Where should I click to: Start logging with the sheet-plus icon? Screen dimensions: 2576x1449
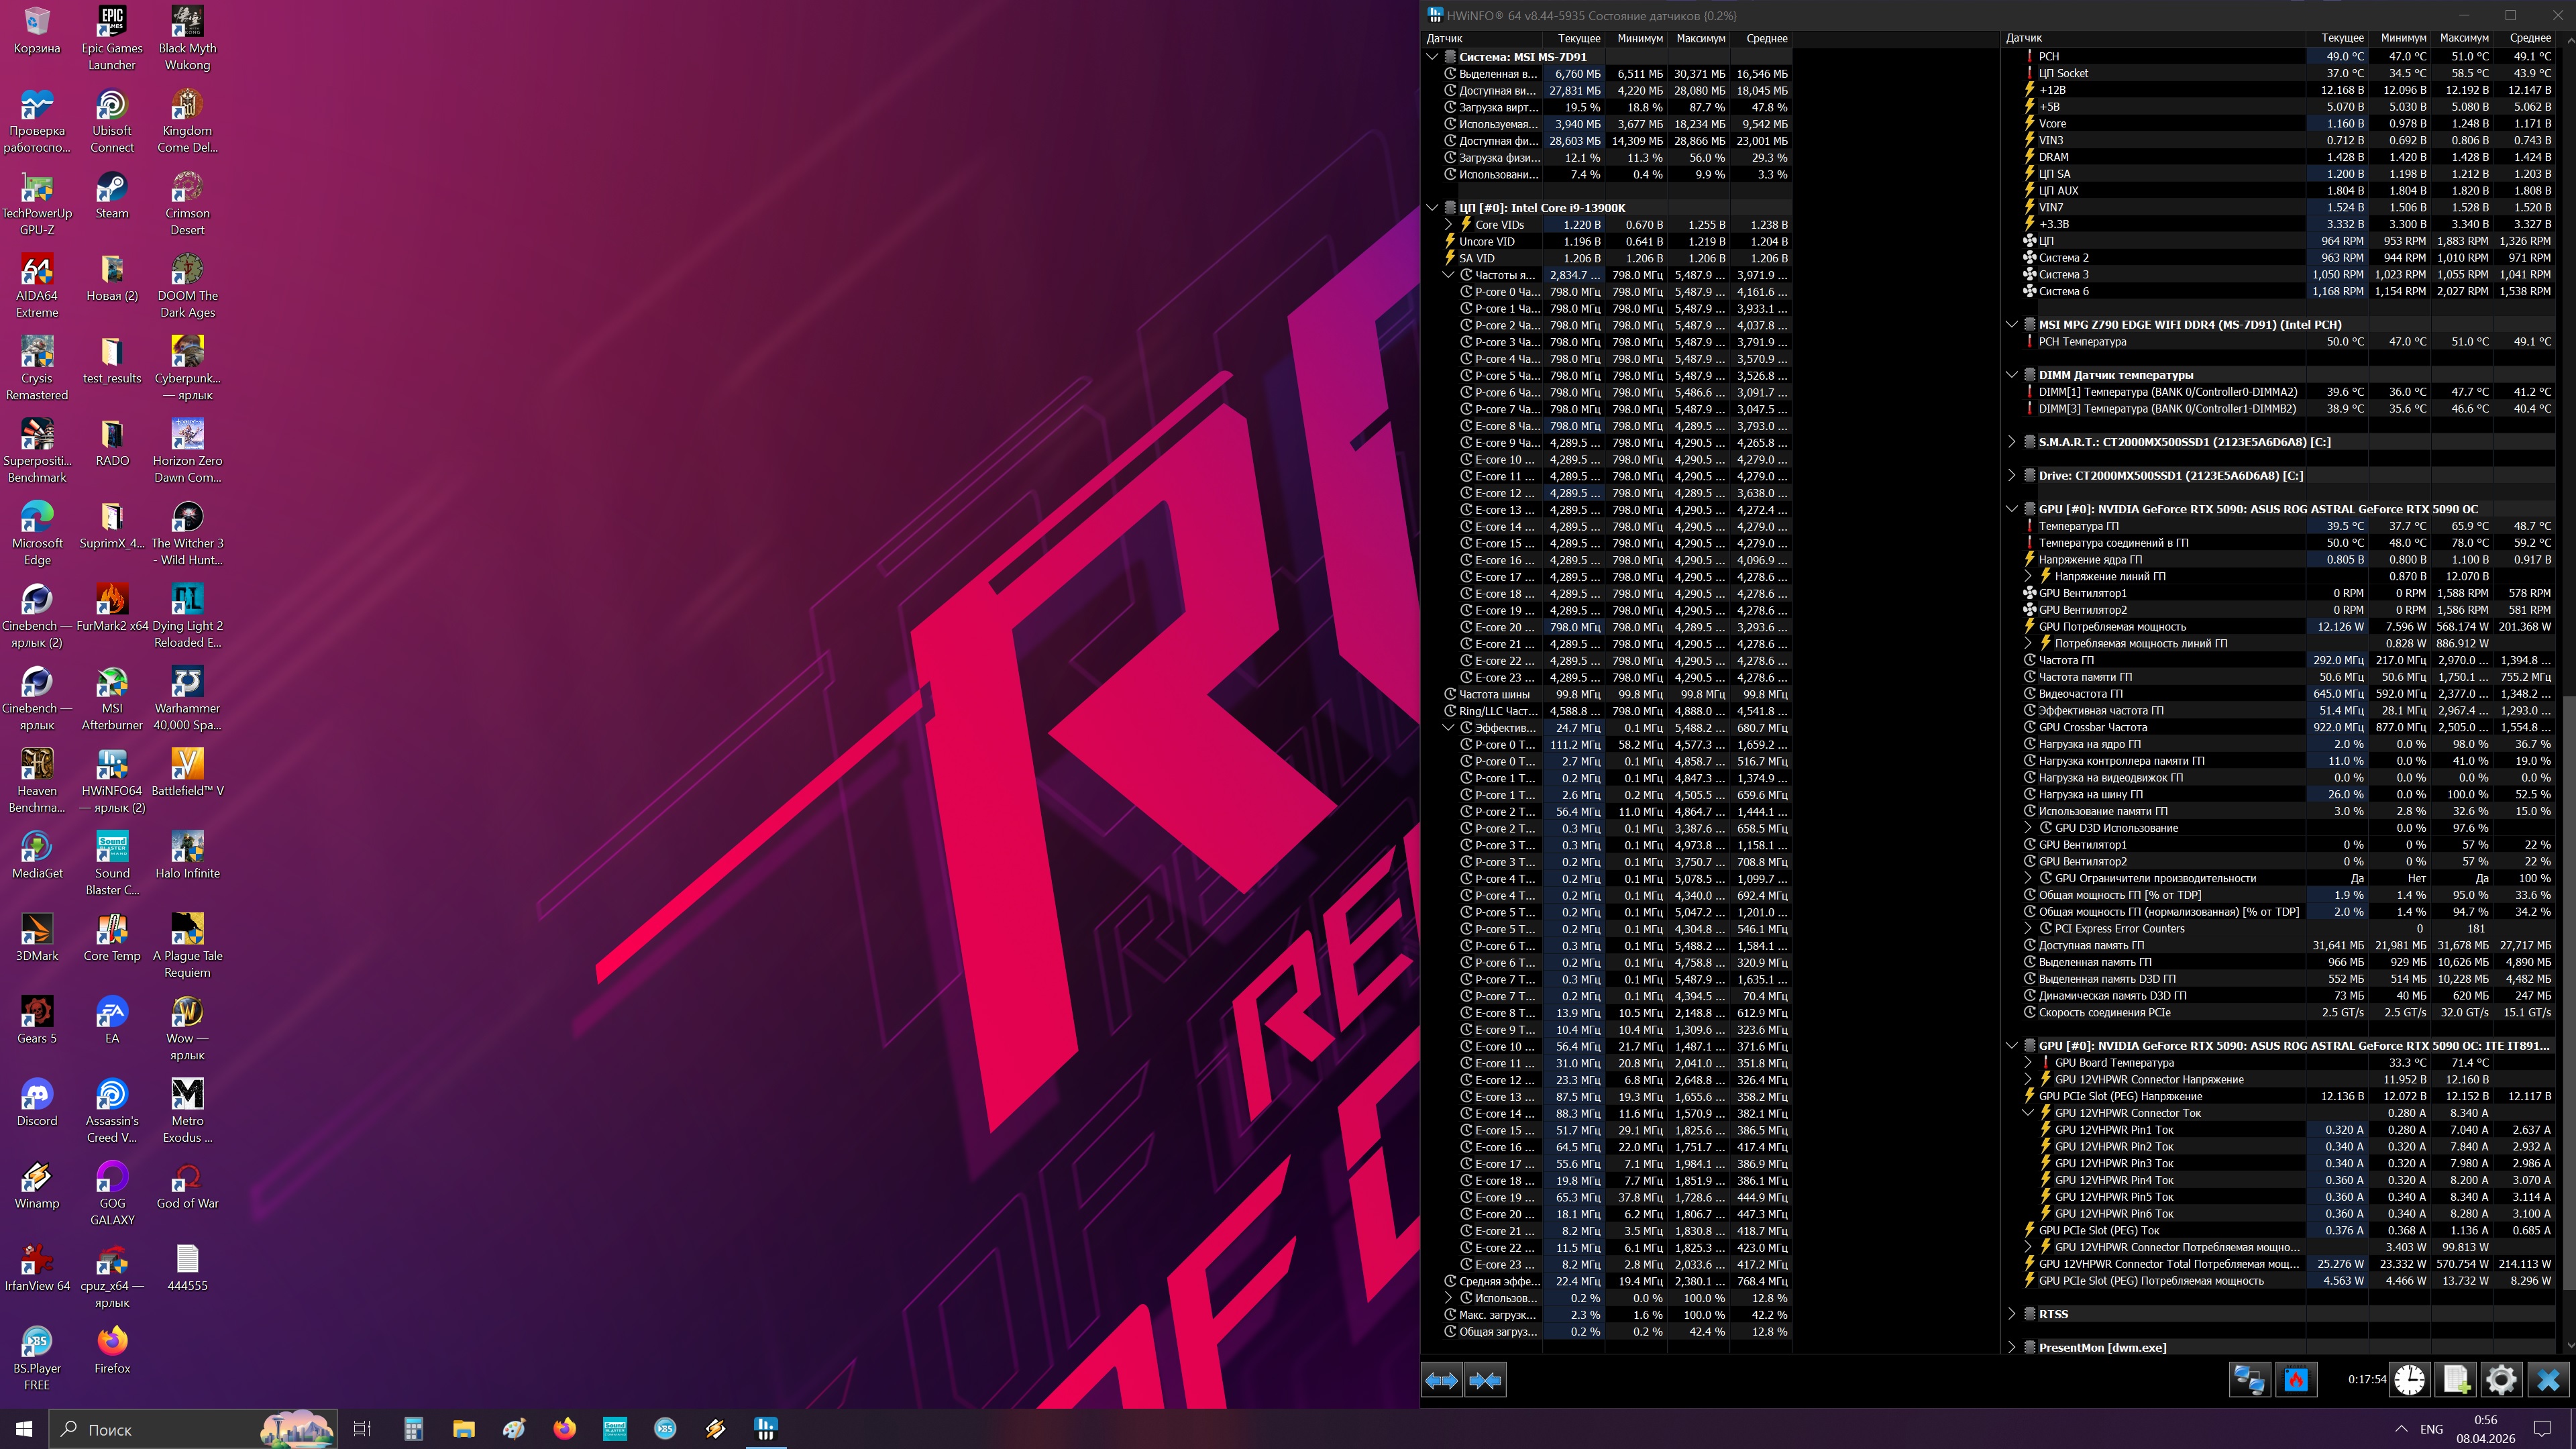2456,1380
